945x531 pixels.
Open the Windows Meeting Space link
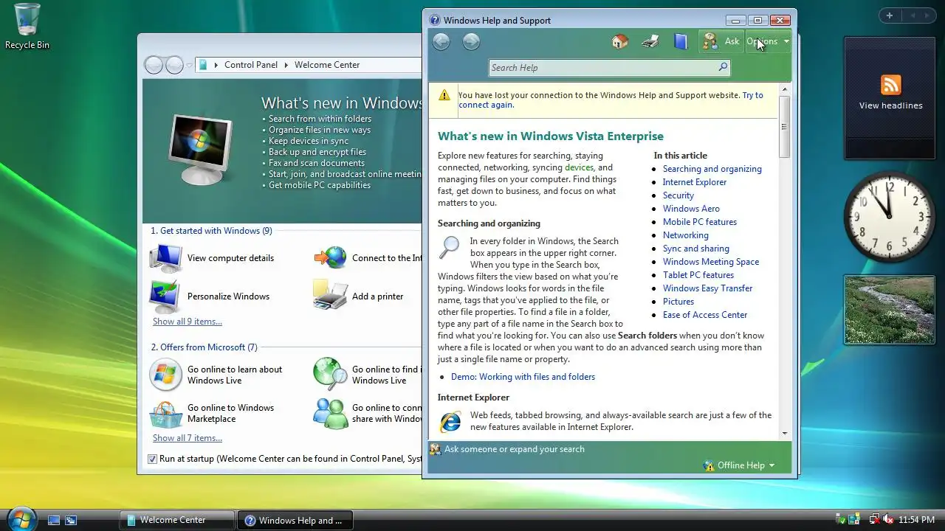click(x=710, y=262)
